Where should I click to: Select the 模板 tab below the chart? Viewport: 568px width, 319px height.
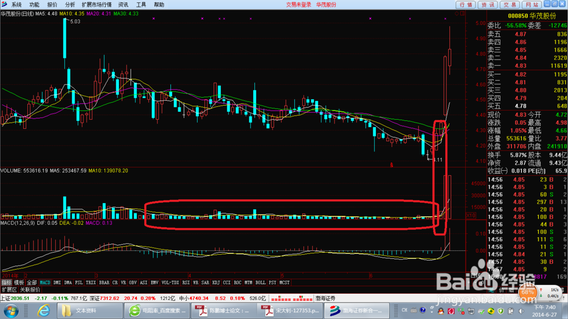pyautogui.click(x=19, y=283)
